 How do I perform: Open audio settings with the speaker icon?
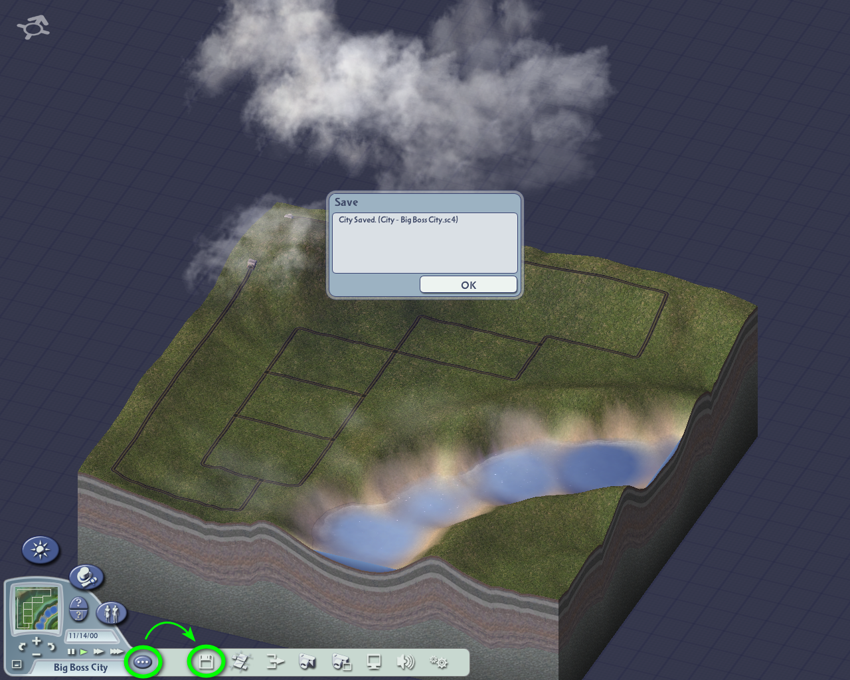tap(405, 661)
